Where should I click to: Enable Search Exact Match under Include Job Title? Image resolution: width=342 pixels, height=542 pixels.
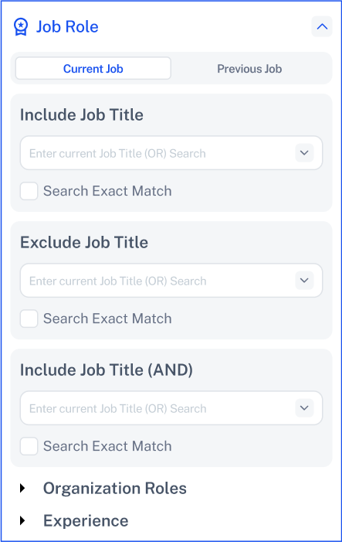[29, 191]
